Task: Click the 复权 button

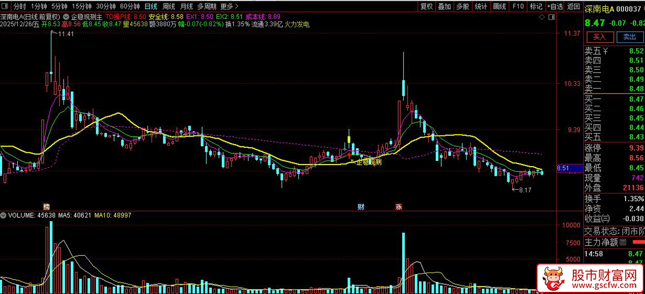Action: pyautogui.click(x=427, y=6)
